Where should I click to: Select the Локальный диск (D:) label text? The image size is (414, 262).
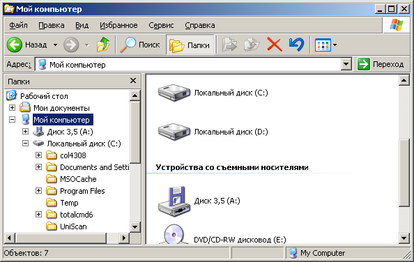(x=231, y=132)
